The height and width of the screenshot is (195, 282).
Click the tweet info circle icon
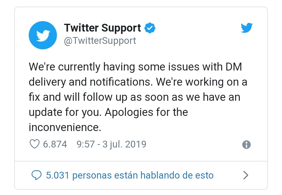click(246, 145)
